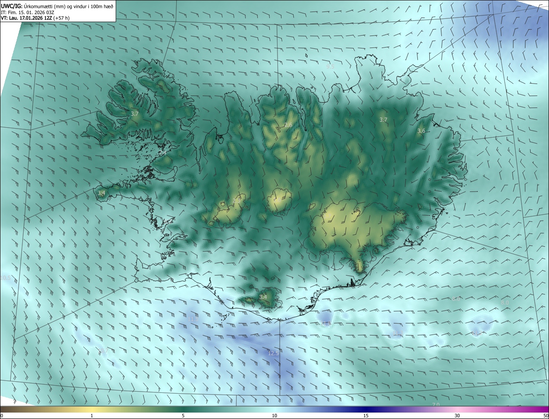The height and width of the screenshot is (419, 549).
Task: Click the initialization time 'IT: Fim. 15. 01. 2026 03Z'
Action: 27,12
